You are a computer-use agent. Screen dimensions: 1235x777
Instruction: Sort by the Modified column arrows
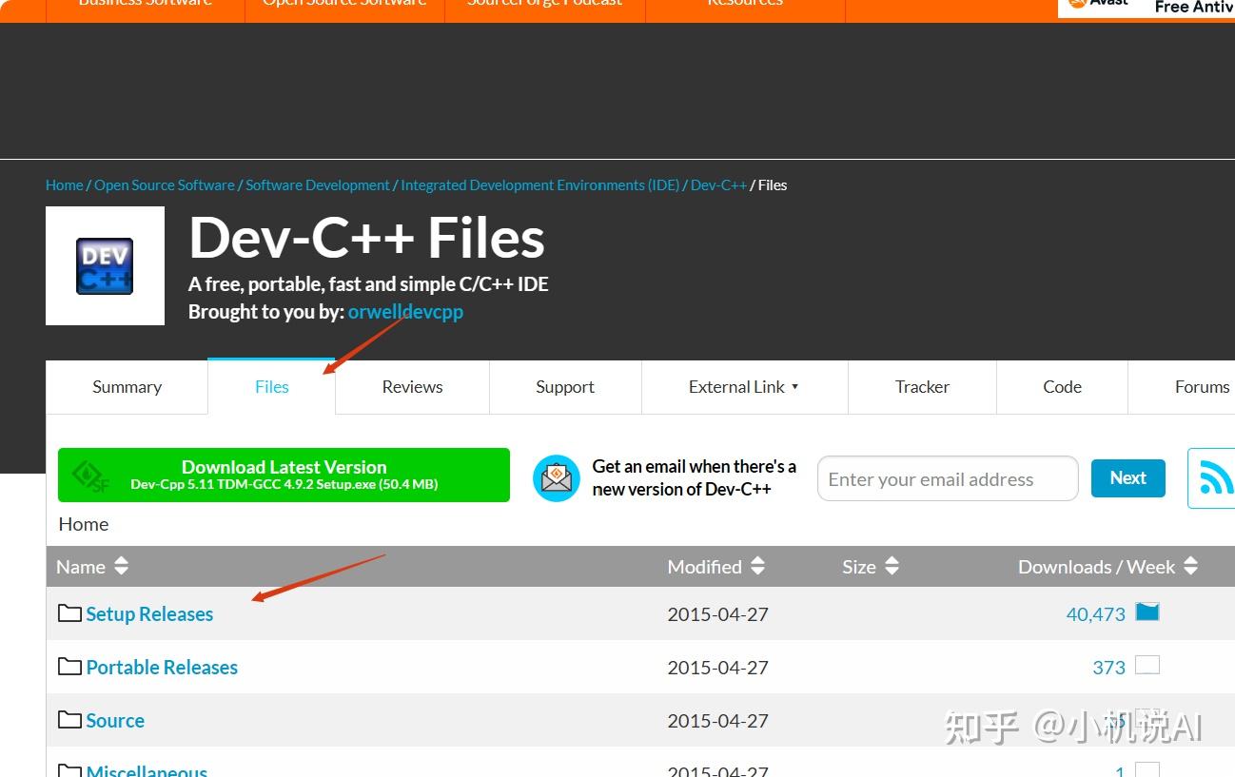(x=757, y=566)
